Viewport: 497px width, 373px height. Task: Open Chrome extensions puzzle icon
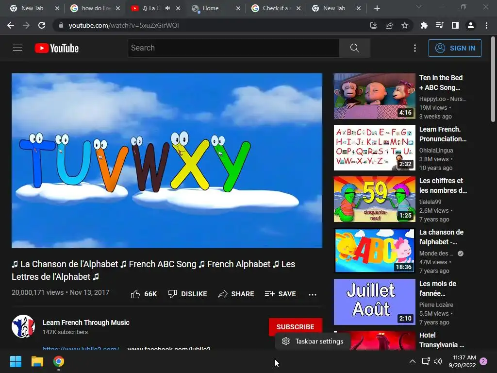click(x=424, y=25)
